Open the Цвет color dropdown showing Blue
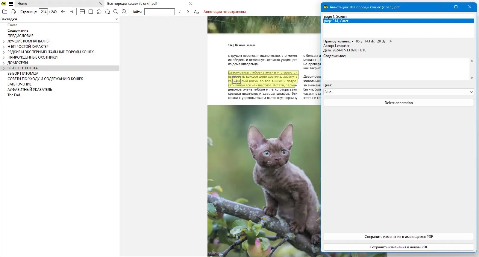The width and height of the screenshot is (479, 257). point(399,92)
